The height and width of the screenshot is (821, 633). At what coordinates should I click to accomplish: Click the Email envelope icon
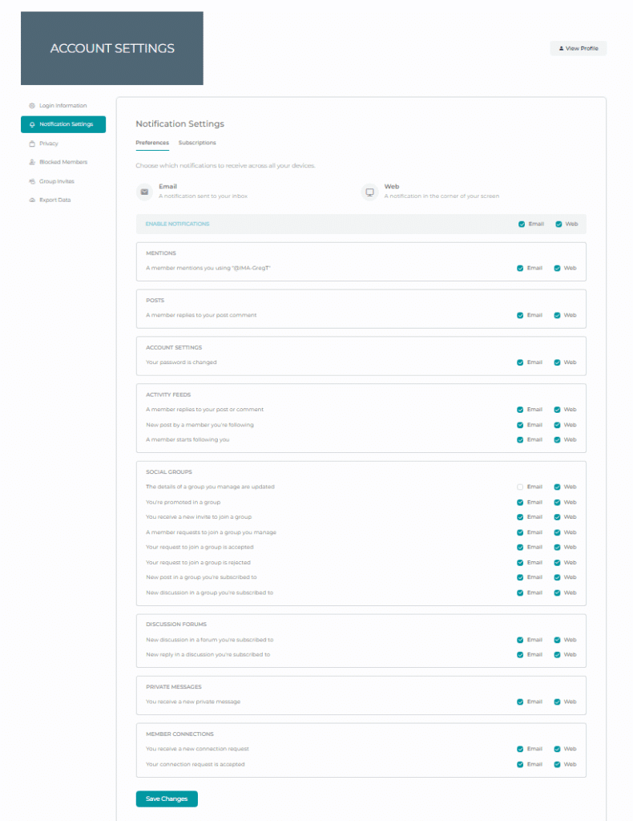coord(145,192)
